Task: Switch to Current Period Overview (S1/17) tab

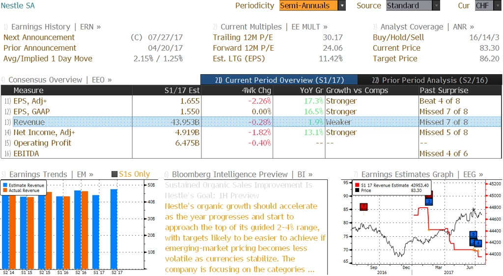Action: click(279, 80)
